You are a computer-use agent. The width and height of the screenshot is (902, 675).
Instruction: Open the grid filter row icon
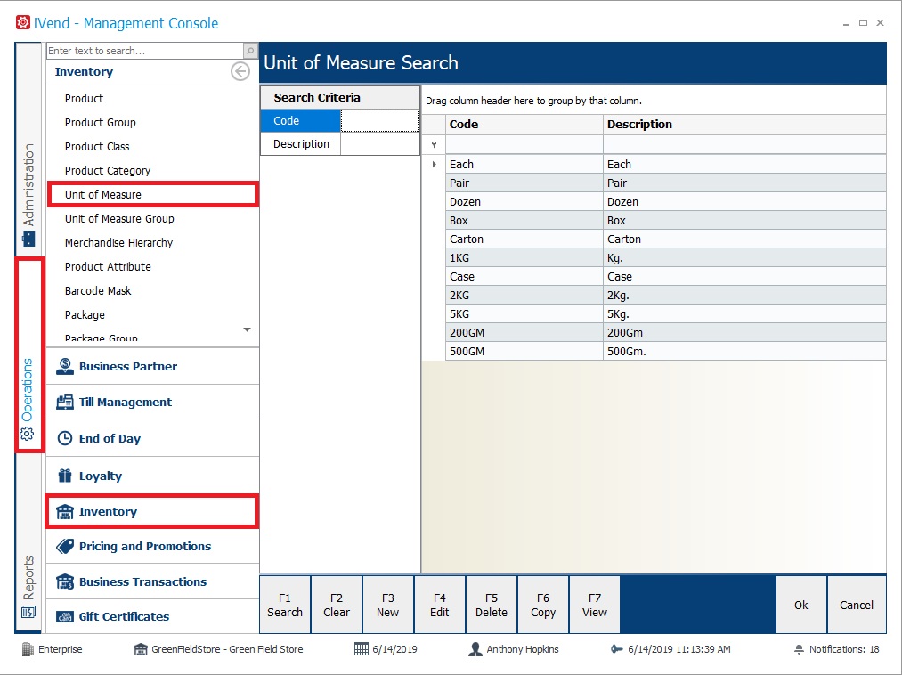pos(435,144)
